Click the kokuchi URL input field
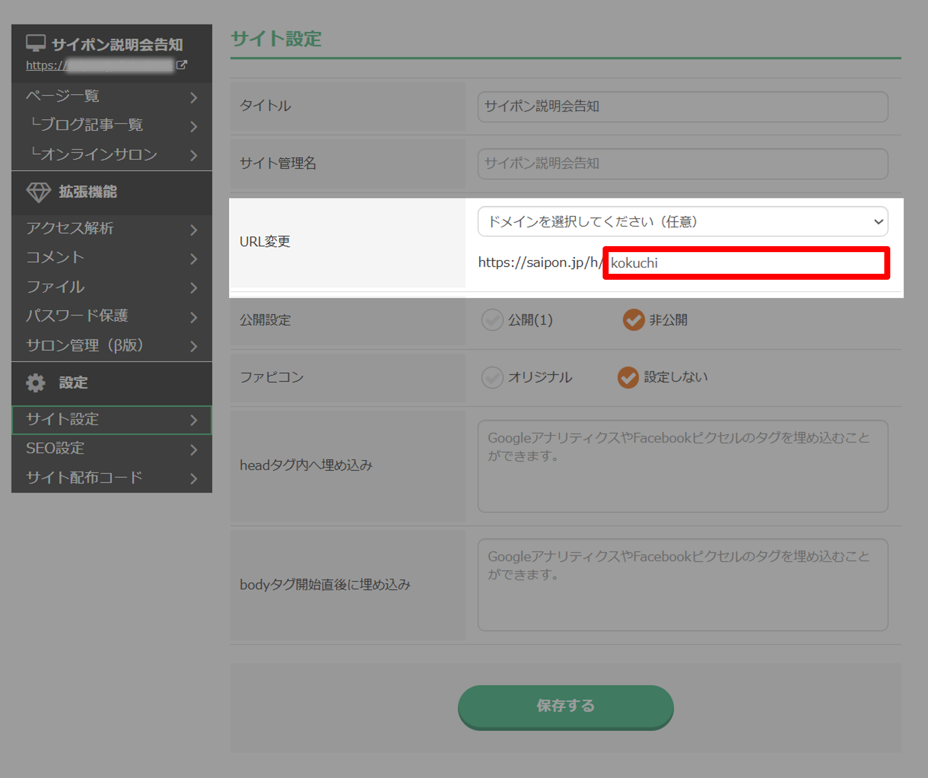Viewport: 928px width, 778px height. (746, 263)
